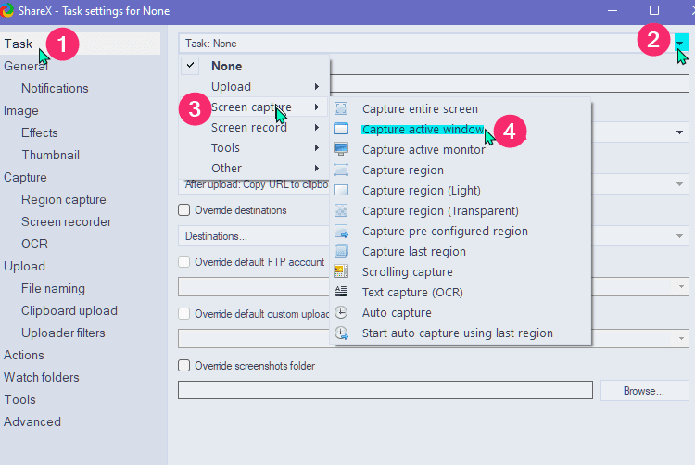
Task: Expand the custom uploader combo box
Action: 682,339
